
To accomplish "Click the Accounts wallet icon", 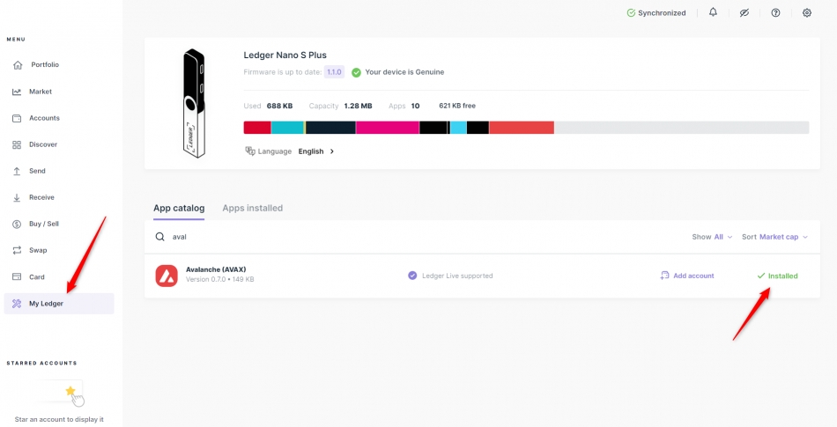I will pyautogui.click(x=17, y=118).
